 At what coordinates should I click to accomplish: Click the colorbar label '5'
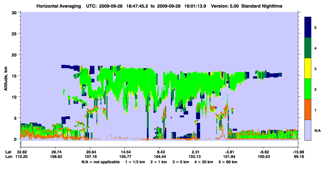click(315, 27)
